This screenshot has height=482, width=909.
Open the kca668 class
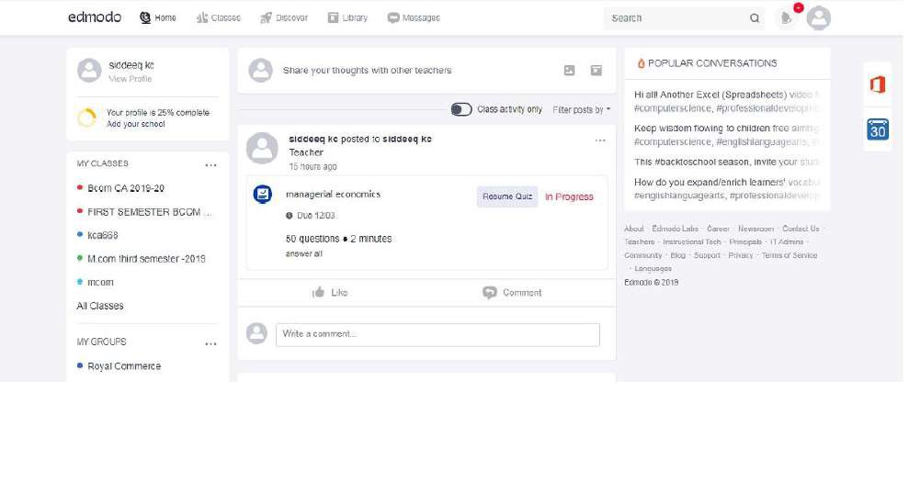103,235
